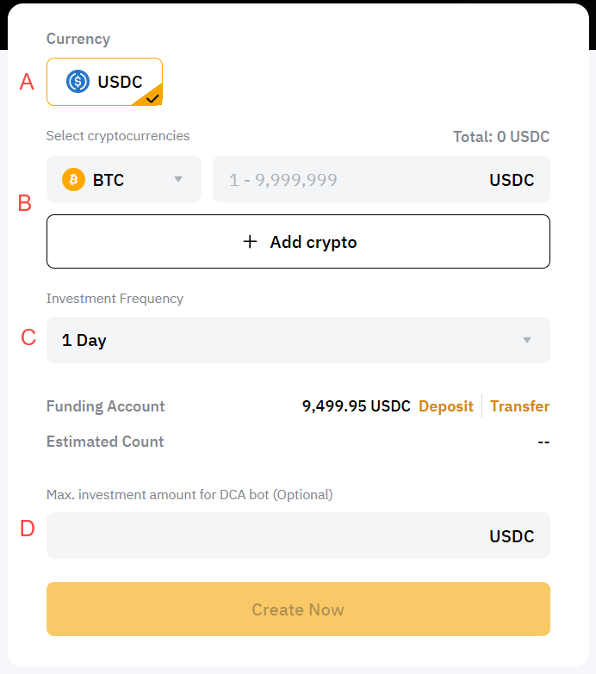Click the Estimated Count label

[105, 442]
